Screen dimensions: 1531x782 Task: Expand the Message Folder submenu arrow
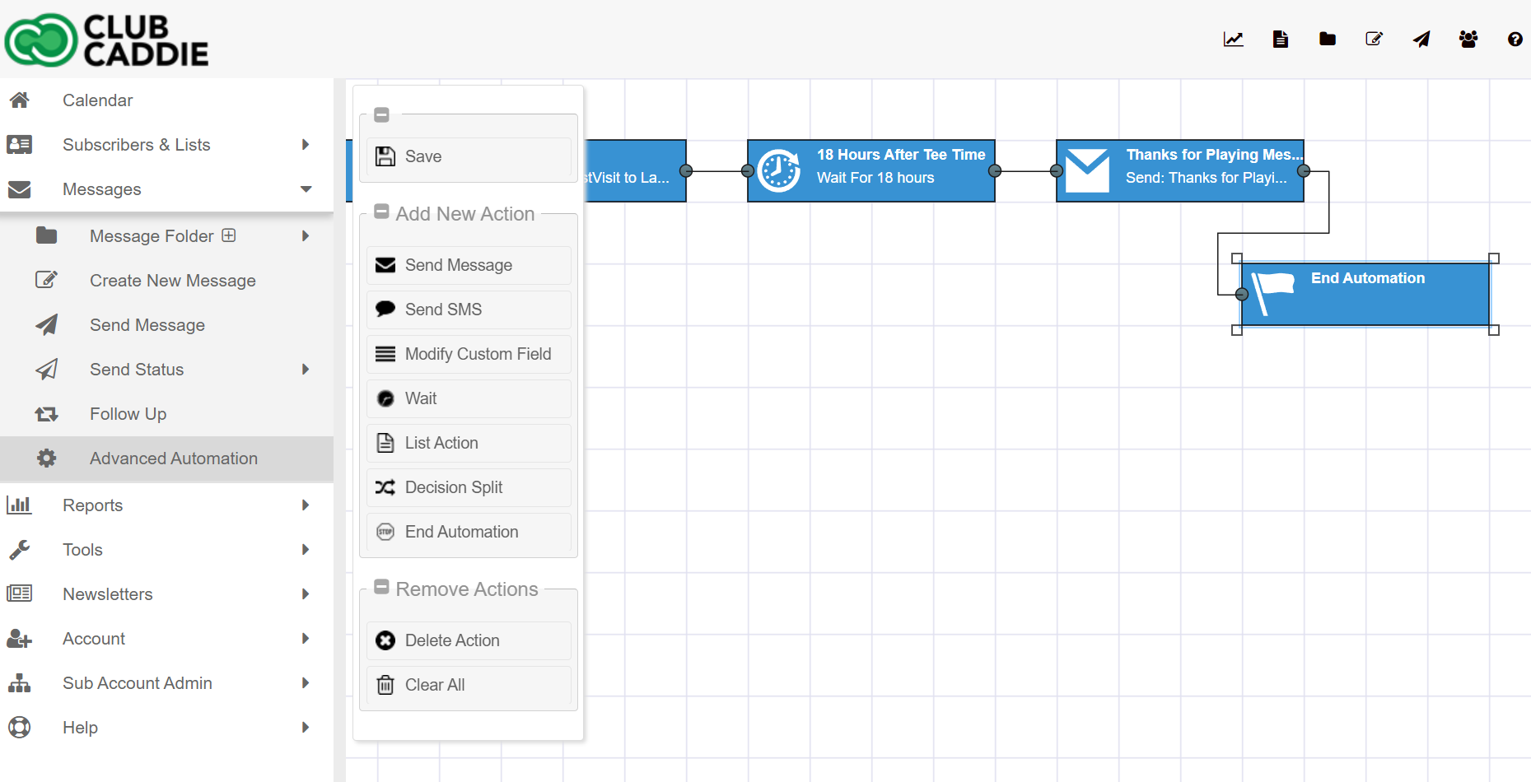pyautogui.click(x=306, y=236)
